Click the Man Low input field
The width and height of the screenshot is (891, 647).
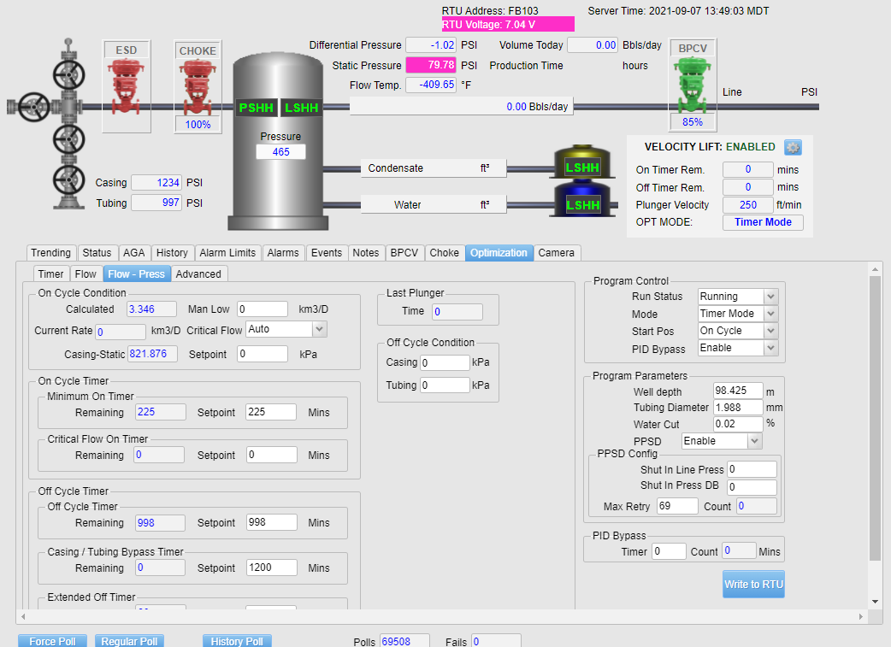point(263,309)
